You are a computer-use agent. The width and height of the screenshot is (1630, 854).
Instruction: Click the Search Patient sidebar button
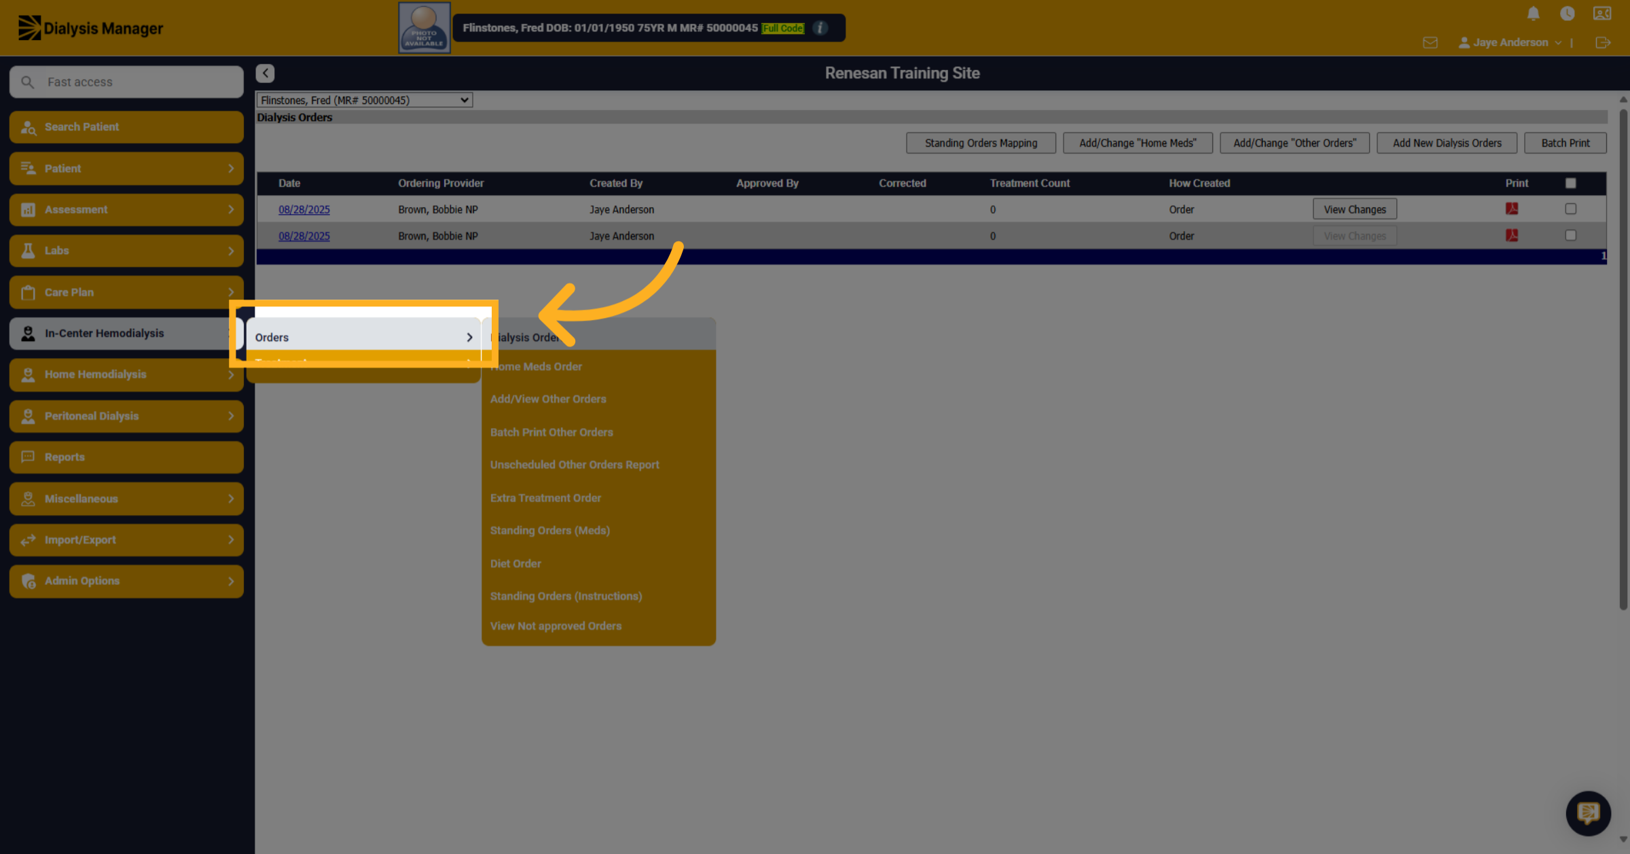pos(126,127)
